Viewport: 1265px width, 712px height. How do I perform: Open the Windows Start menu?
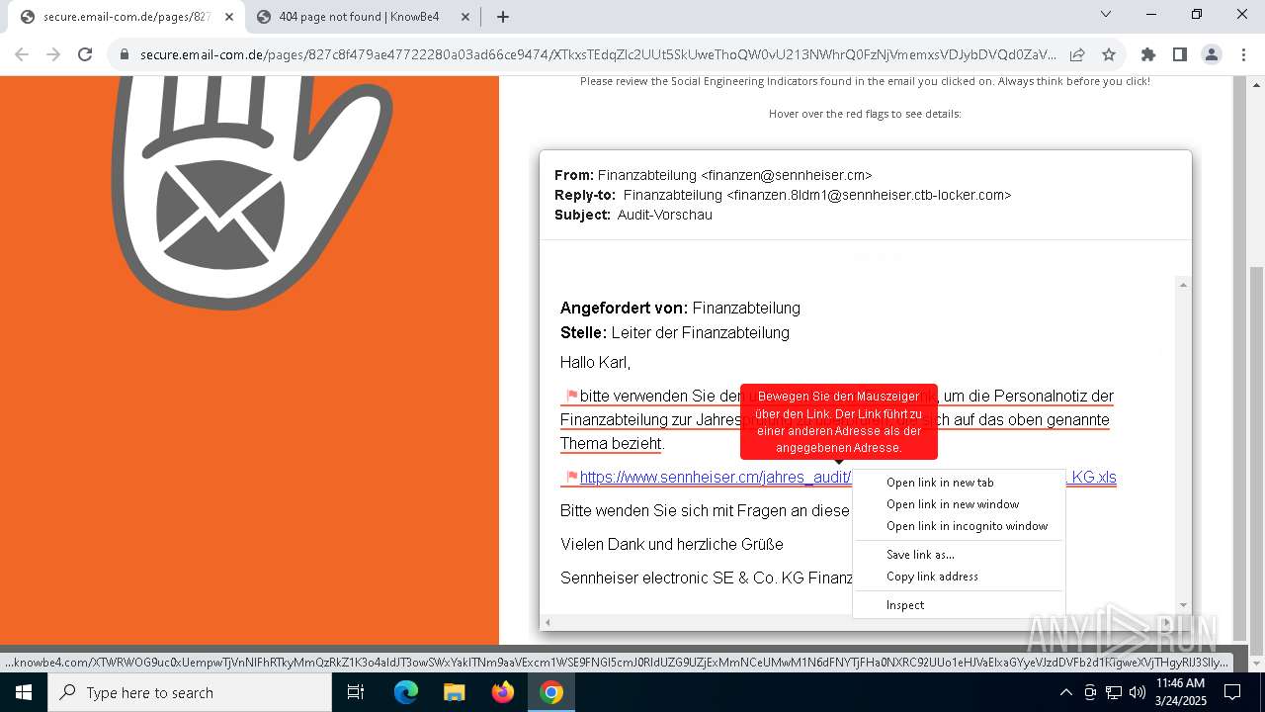[x=24, y=692]
